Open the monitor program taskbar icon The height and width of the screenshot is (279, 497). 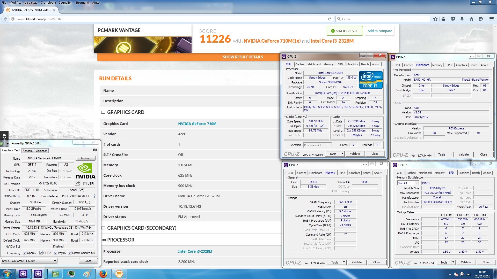[x=71, y=274]
